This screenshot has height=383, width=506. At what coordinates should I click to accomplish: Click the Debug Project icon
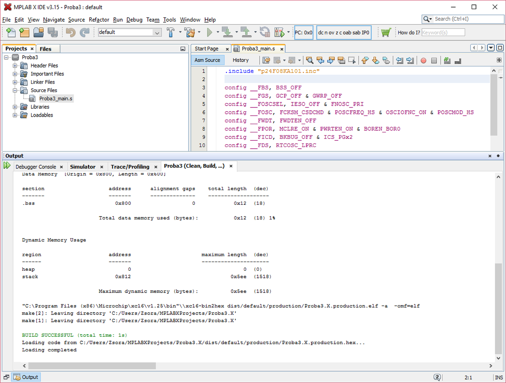(x=279, y=32)
